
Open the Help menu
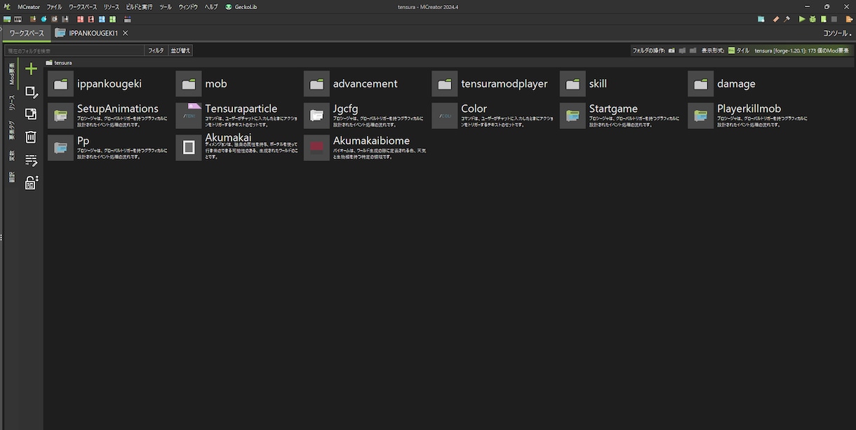click(211, 7)
